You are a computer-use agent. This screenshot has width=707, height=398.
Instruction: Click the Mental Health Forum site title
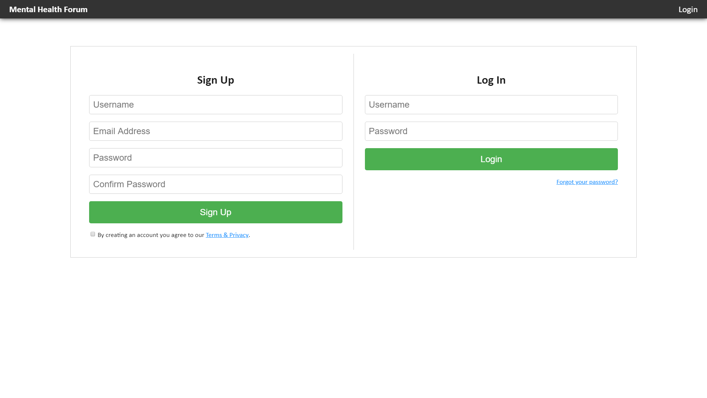(48, 10)
